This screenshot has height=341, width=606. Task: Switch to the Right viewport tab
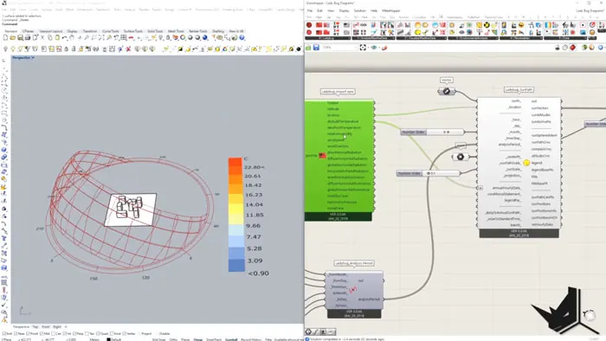pos(57,326)
